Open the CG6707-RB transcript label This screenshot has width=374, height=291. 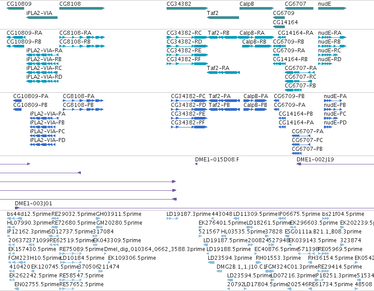click(300, 86)
